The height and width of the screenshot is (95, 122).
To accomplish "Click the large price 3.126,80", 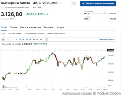I will point(11,14).
